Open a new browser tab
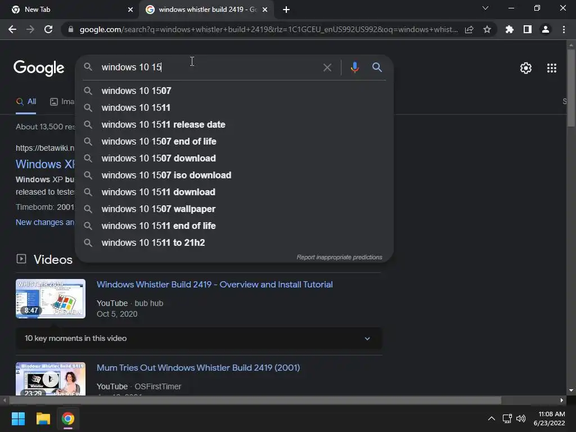This screenshot has height=432, width=576. [286, 10]
